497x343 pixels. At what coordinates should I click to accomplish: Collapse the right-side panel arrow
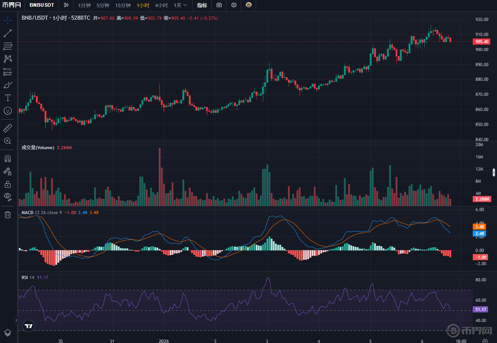click(494, 172)
